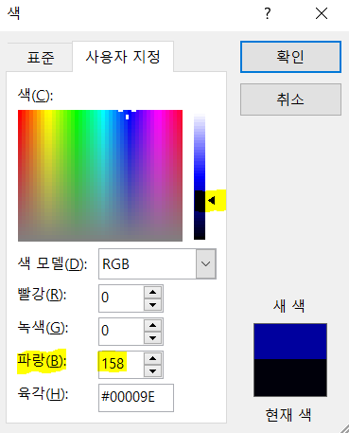This screenshot has width=349, height=433.
Task: Decrease the 빨강(R) value
Action: pyautogui.click(x=153, y=305)
